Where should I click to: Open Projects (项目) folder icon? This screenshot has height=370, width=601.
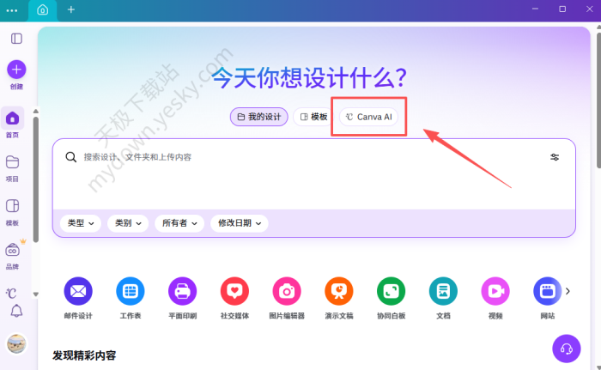pyautogui.click(x=12, y=162)
